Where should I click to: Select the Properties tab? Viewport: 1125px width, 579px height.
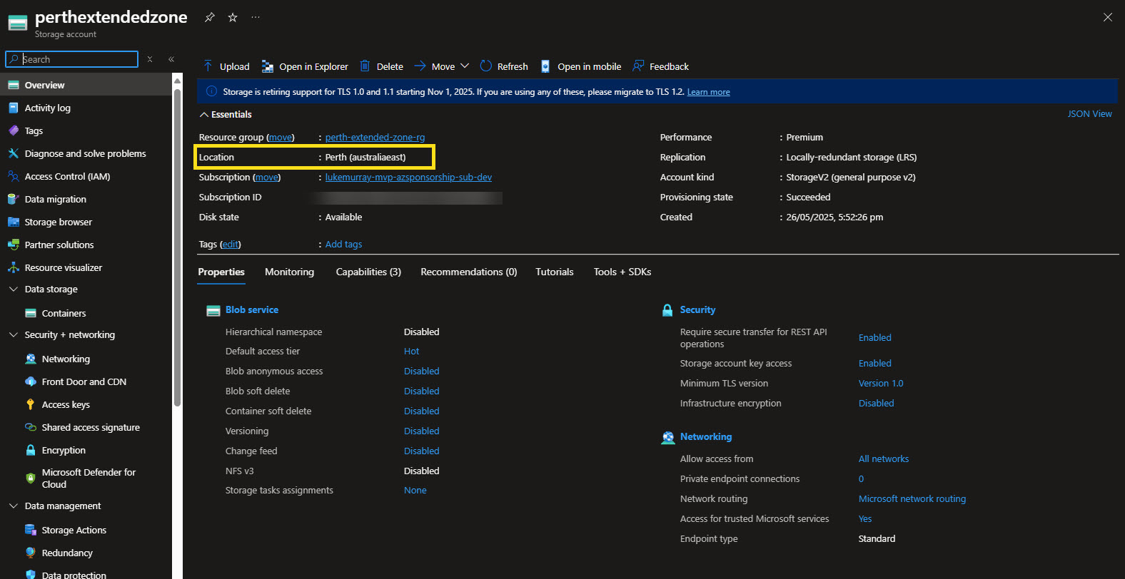tap(221, 272)
